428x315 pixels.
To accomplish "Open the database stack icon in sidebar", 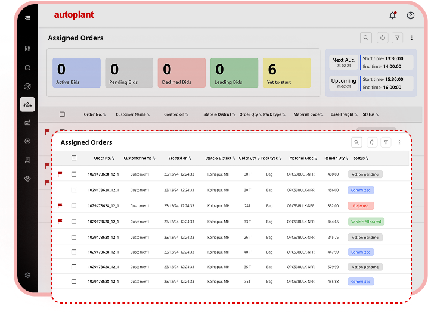I will tap(27, 67).
